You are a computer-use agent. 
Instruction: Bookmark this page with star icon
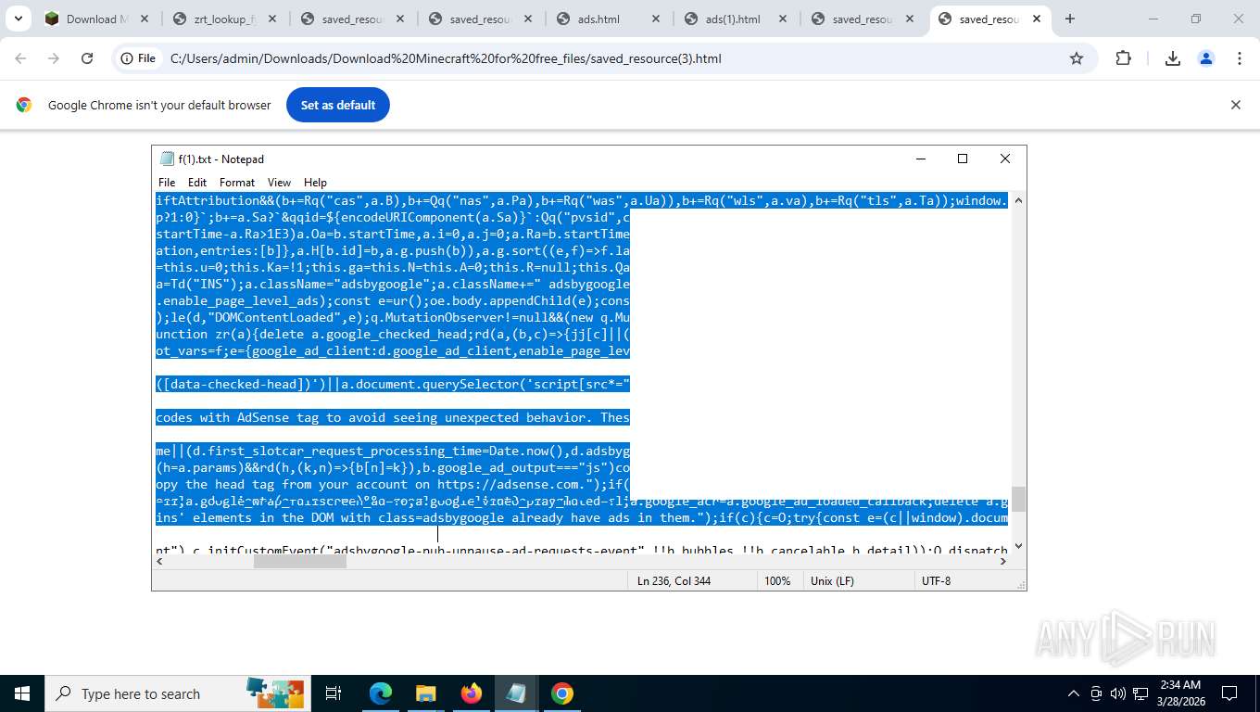click(1077, 58)
